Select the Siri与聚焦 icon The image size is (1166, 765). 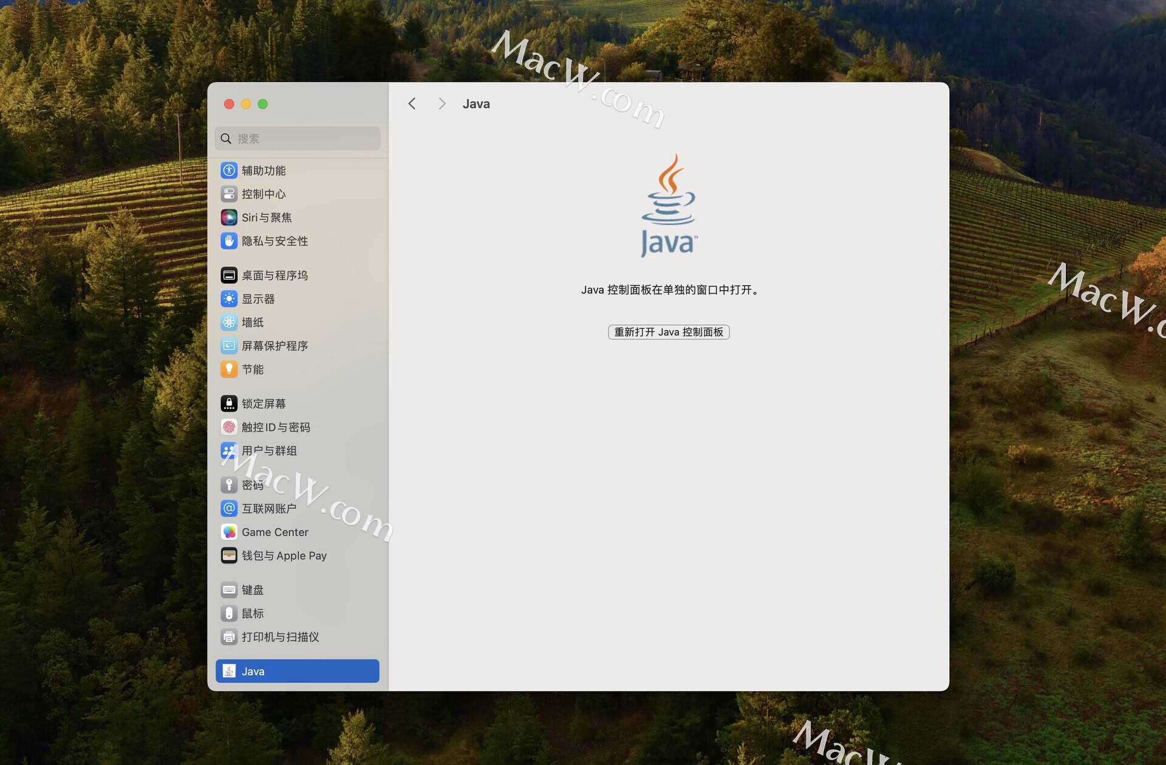[x=229, y=217]
